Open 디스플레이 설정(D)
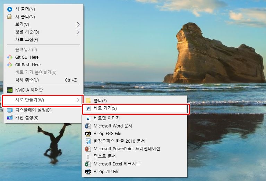 coord(43,110)
